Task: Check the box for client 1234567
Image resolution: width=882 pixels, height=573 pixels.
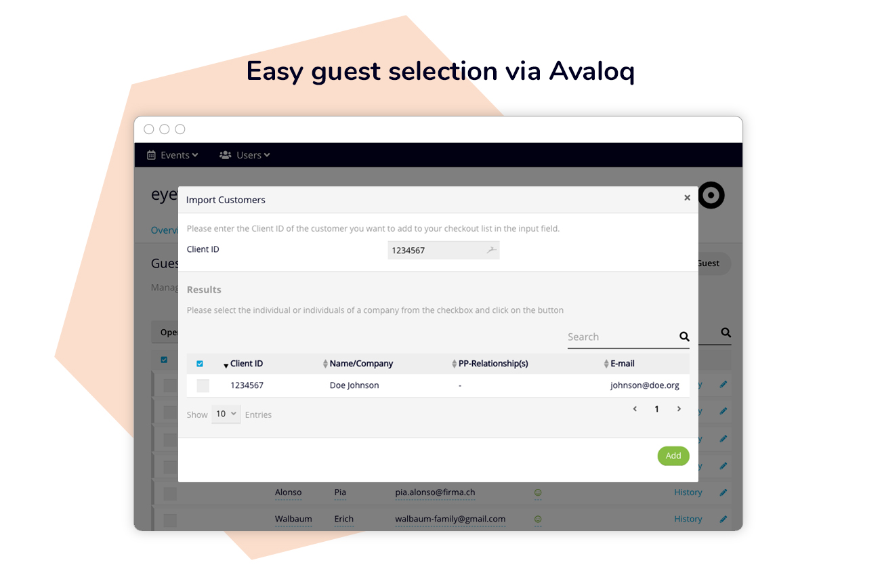Action: [x=203, y=385]
